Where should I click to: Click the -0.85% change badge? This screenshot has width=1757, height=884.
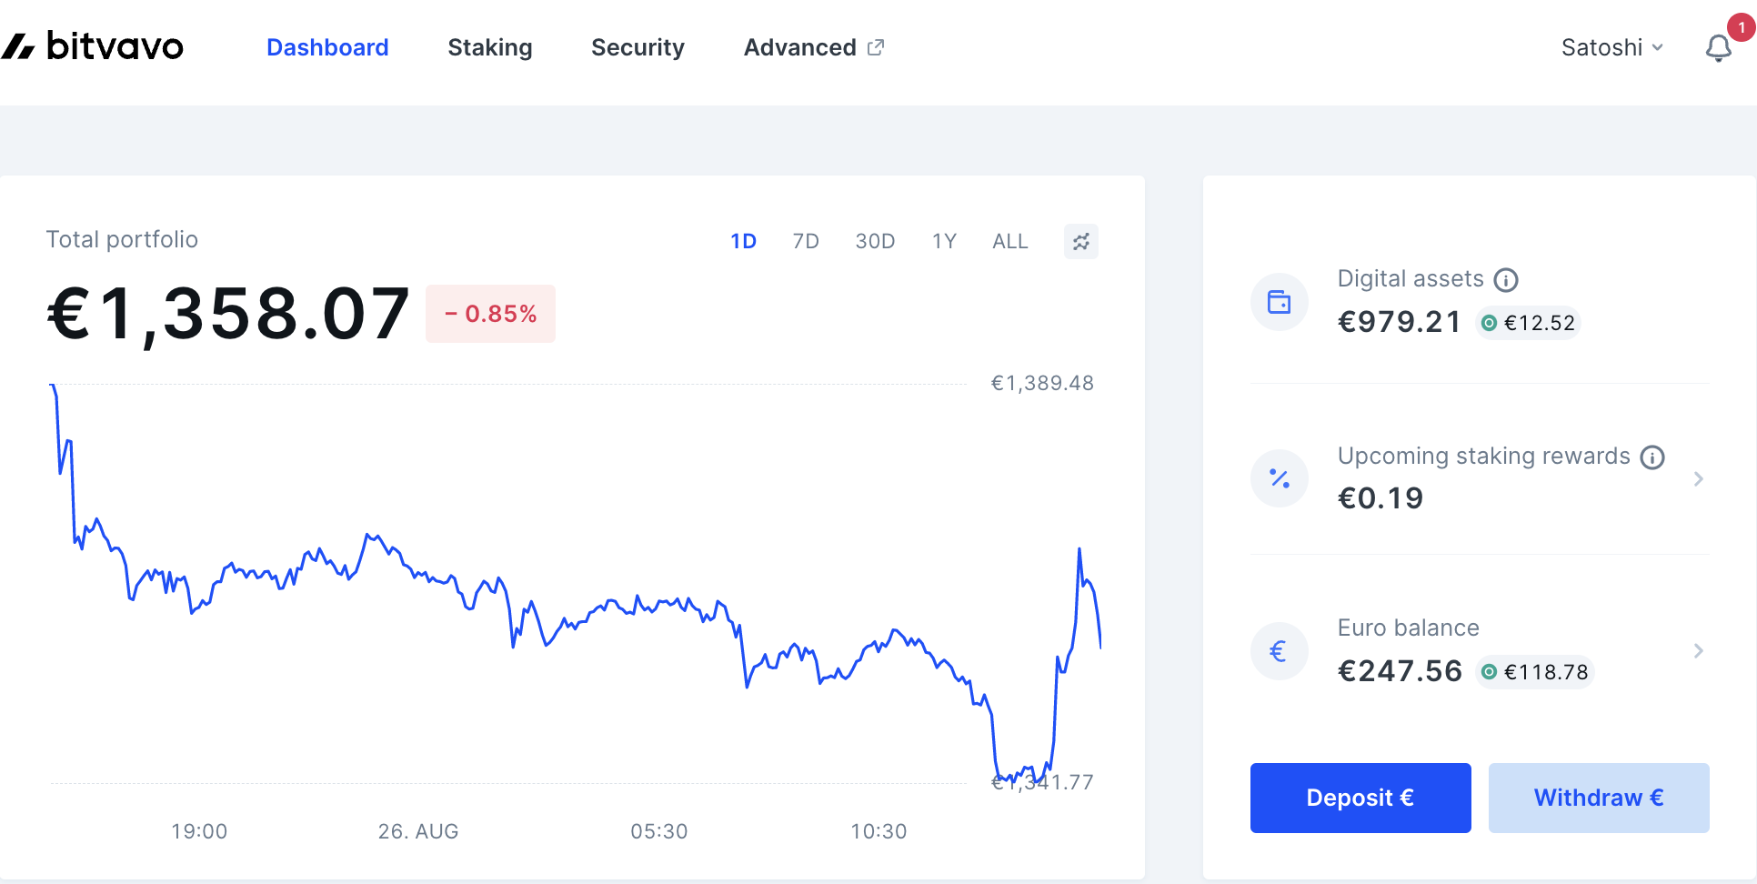coord(490,314)
